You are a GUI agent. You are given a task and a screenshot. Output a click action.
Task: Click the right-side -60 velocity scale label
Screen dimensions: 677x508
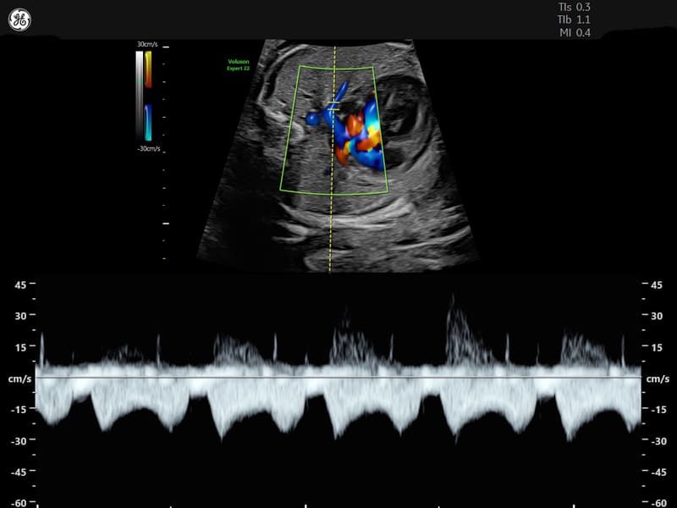(x=655, y=503)
